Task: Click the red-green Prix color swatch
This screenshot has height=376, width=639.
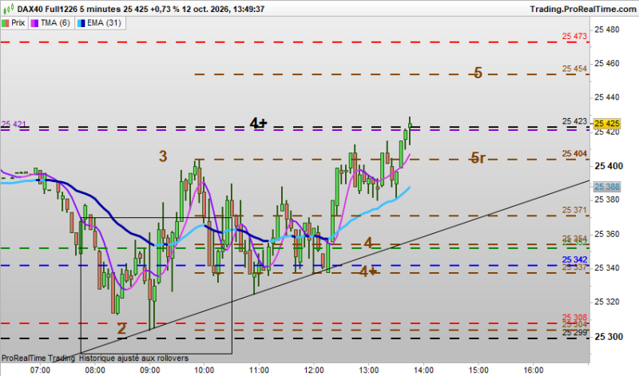Action: point(6,23)
